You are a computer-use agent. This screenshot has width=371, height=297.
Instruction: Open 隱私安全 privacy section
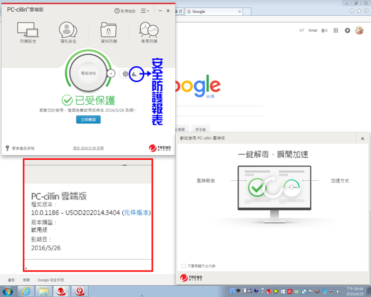[68, 33]
